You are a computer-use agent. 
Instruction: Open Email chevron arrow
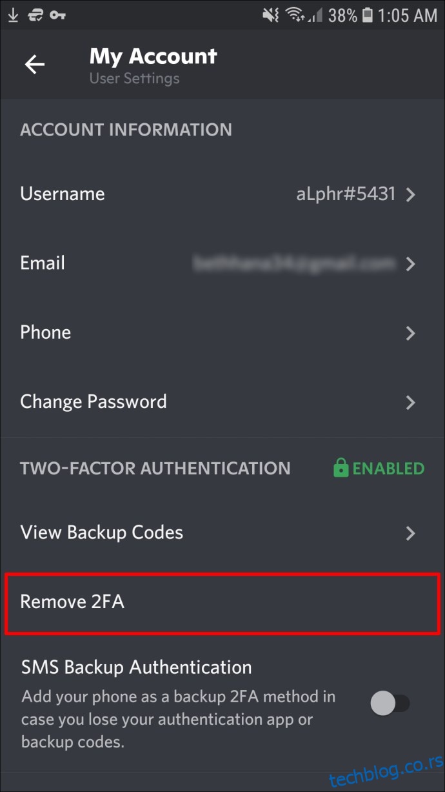pos(411,264)
